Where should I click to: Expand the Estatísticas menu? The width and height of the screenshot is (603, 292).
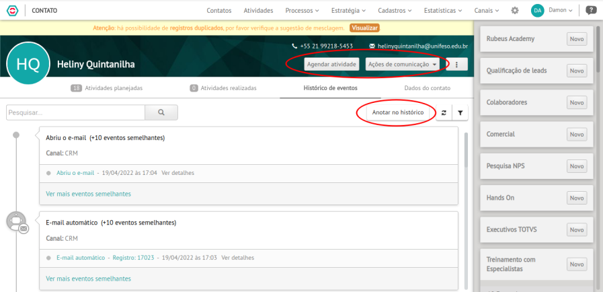point(443,11)
